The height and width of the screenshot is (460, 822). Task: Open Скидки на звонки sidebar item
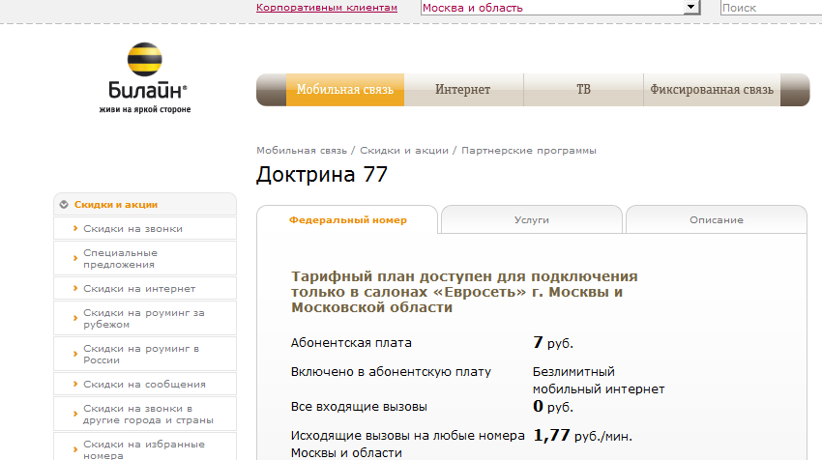click(x=145, y=228)
